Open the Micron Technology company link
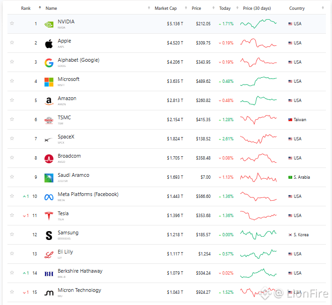The width and height of the screenshot is (332, 305). point(80,290)
